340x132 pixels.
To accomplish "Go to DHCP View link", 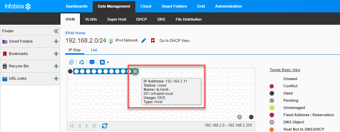I will 174,41.
